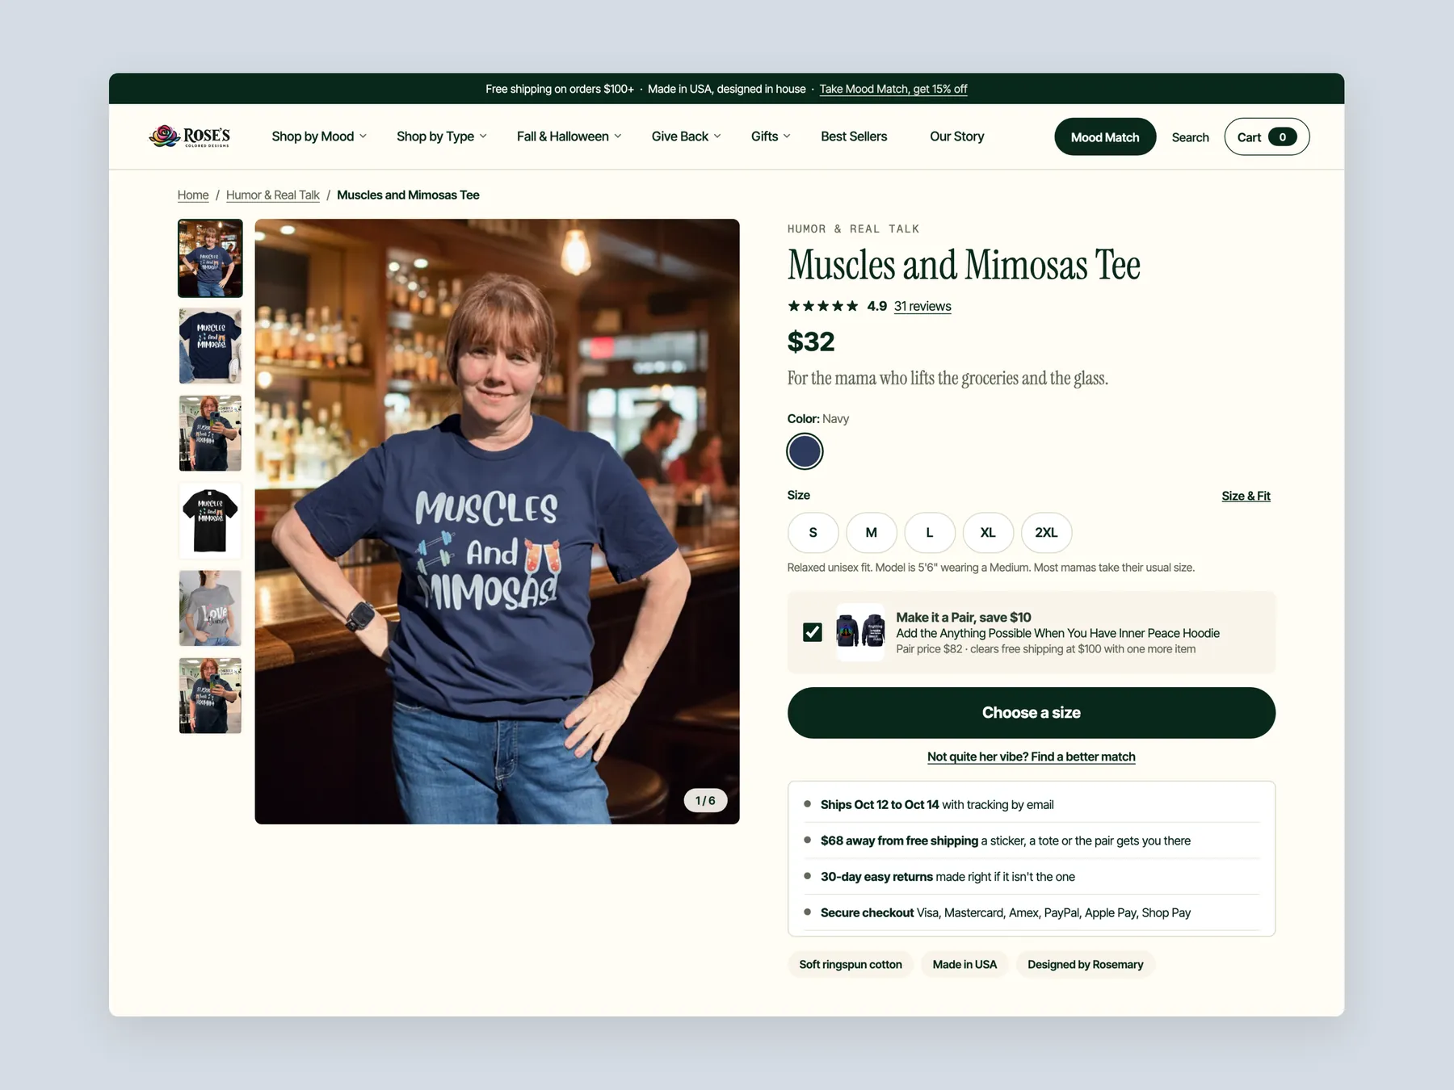Click Not quite her vibe? Find a better match
The image size is (1454, 1090).
pyautogui.click(x=1032, y=757)
